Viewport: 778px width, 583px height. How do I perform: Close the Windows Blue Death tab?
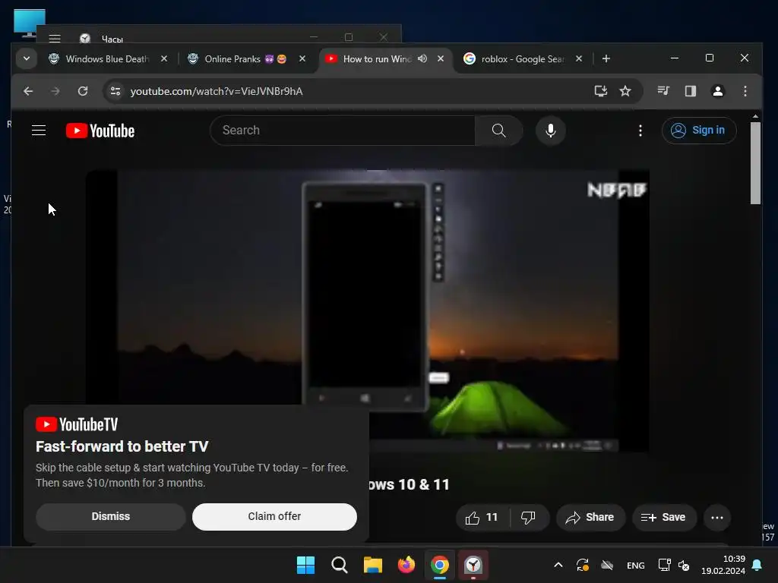pyautogui.click(x=164, y=58)
